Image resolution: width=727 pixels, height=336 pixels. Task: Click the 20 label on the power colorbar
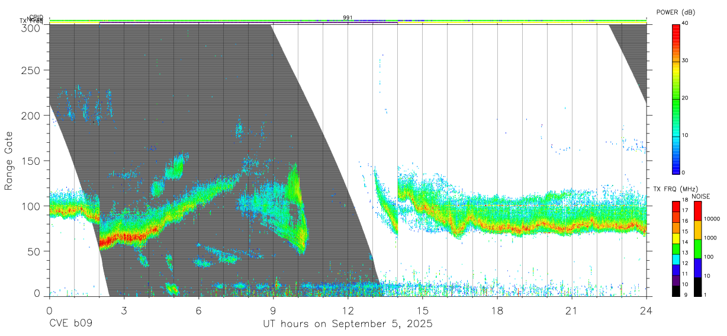(x=686, y=98)
